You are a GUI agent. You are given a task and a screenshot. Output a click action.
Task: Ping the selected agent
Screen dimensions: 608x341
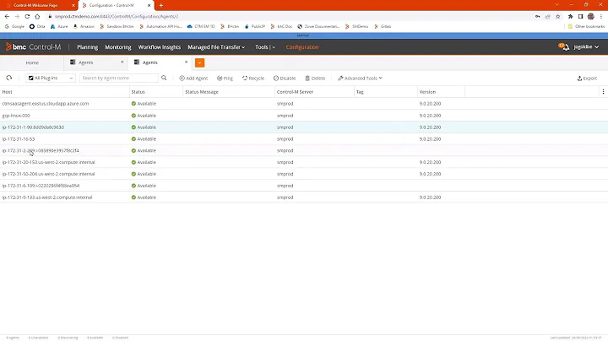point(225,78)
